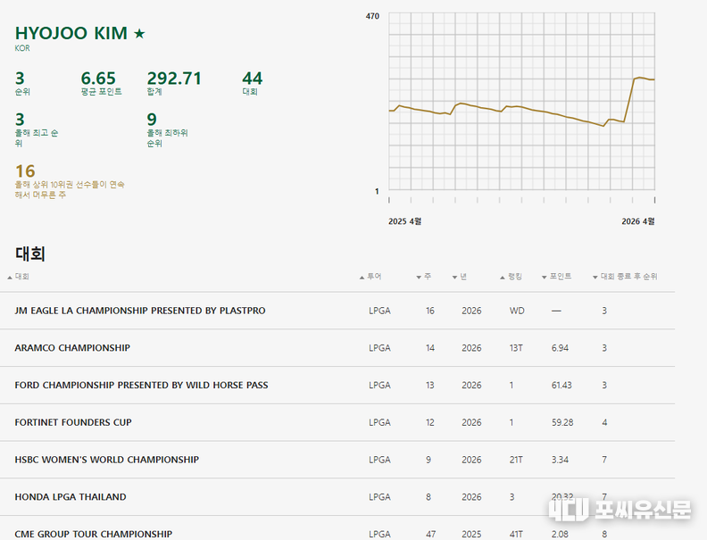Click CME Group Tour Championship row

pos(94,534)
